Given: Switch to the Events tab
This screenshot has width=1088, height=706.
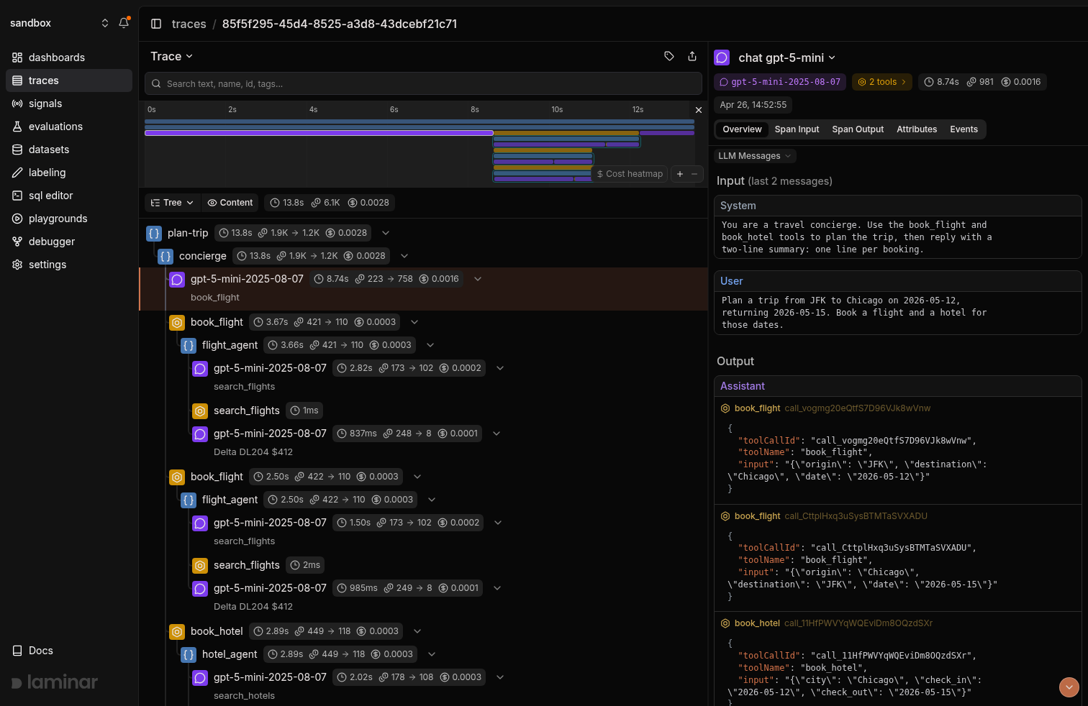Looking at the screenshot, I should (x=964, y=129).
